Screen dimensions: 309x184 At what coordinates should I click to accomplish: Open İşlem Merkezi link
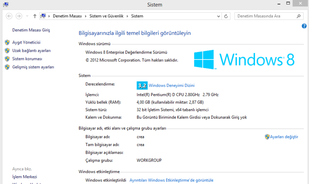click(x=25, y=177)
